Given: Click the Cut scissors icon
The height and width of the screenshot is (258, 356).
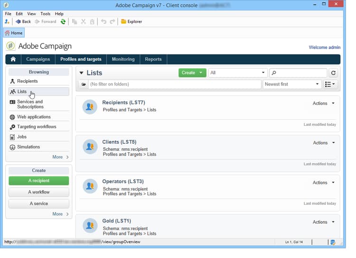Looking at the screenshot, I should click(84, 21).
